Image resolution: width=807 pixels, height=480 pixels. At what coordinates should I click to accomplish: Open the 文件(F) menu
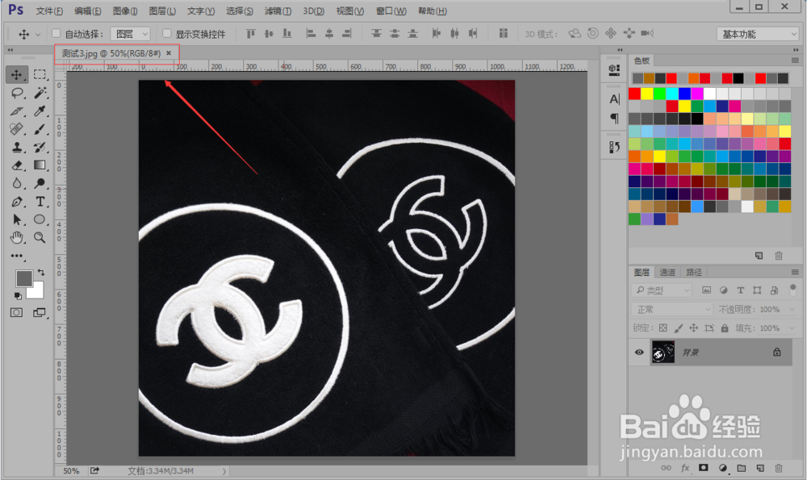coord(49,10)
